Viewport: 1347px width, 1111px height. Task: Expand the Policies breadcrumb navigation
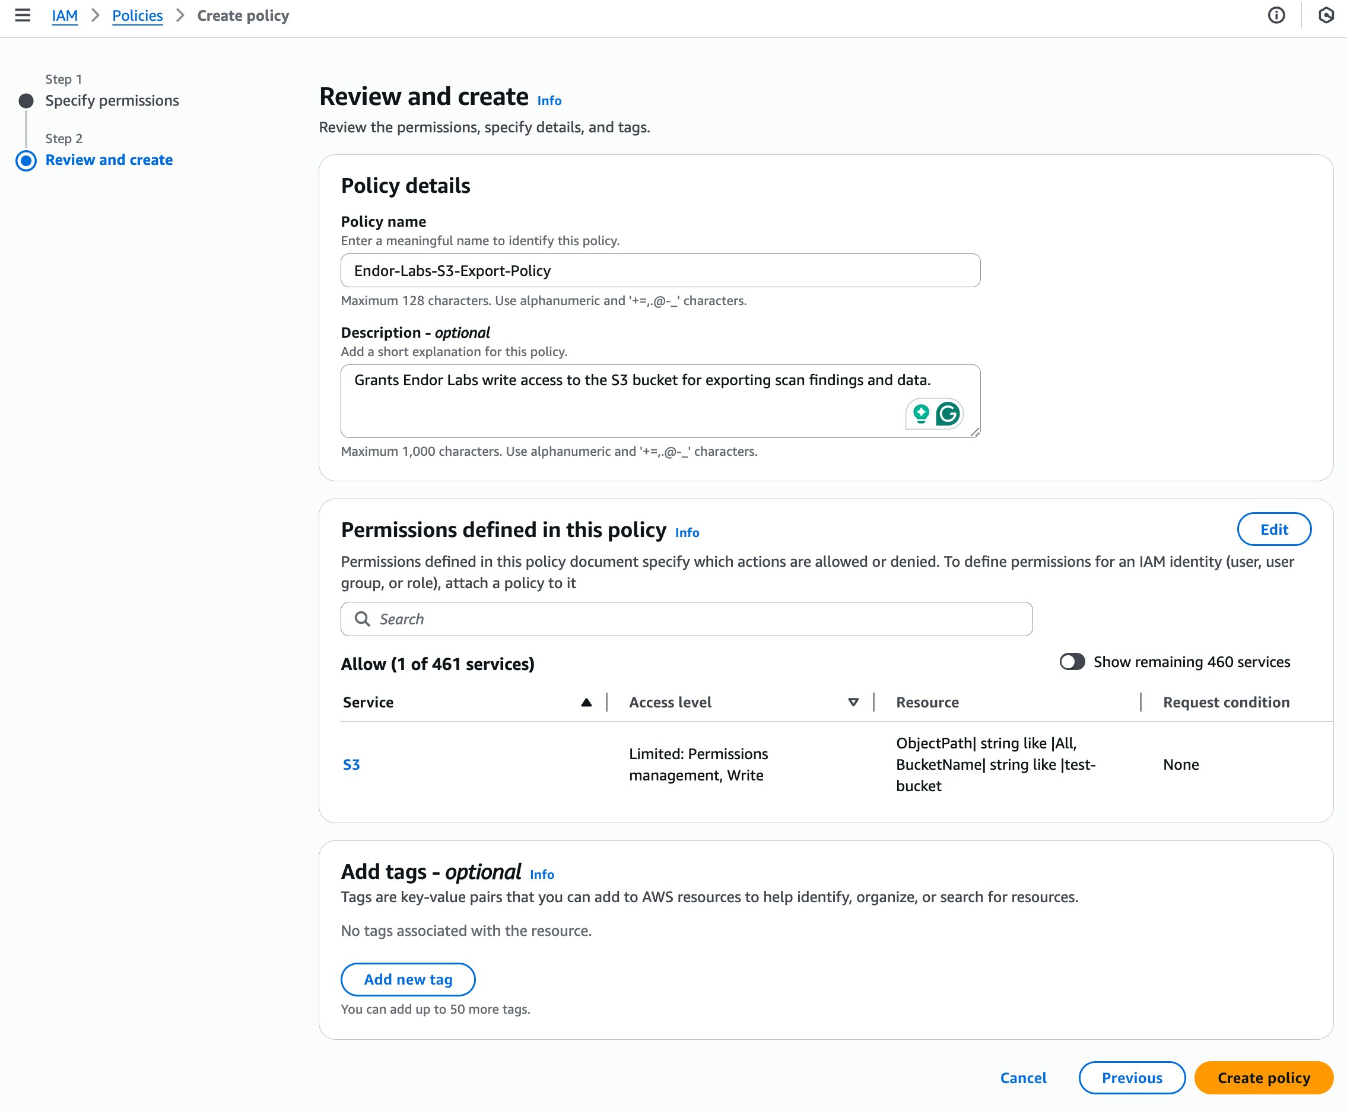click(137, 15)
